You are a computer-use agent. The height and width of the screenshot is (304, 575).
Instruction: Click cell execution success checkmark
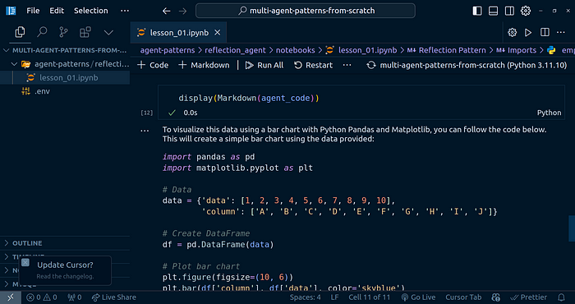click(x=172, y=113)
